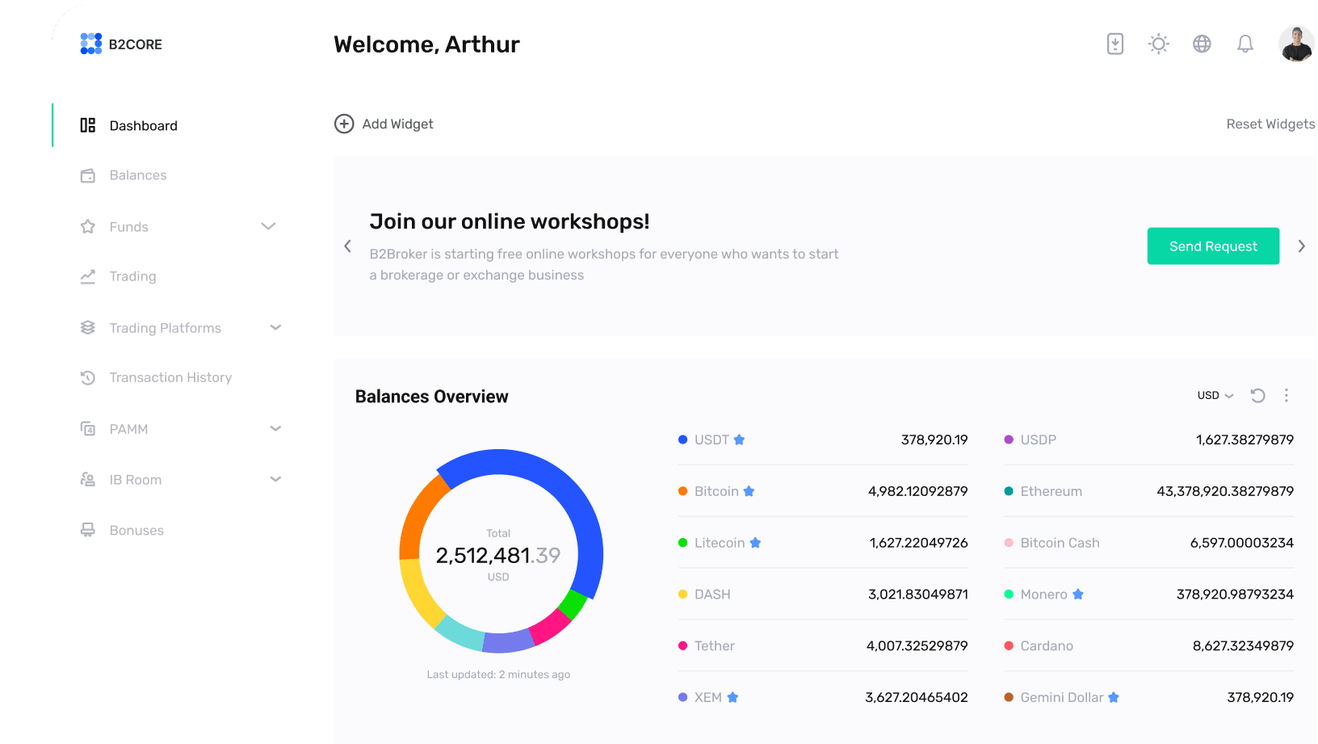Screen dimensions: 1318x744
Task: Open the notifications bell
Action: point(1245,44)
